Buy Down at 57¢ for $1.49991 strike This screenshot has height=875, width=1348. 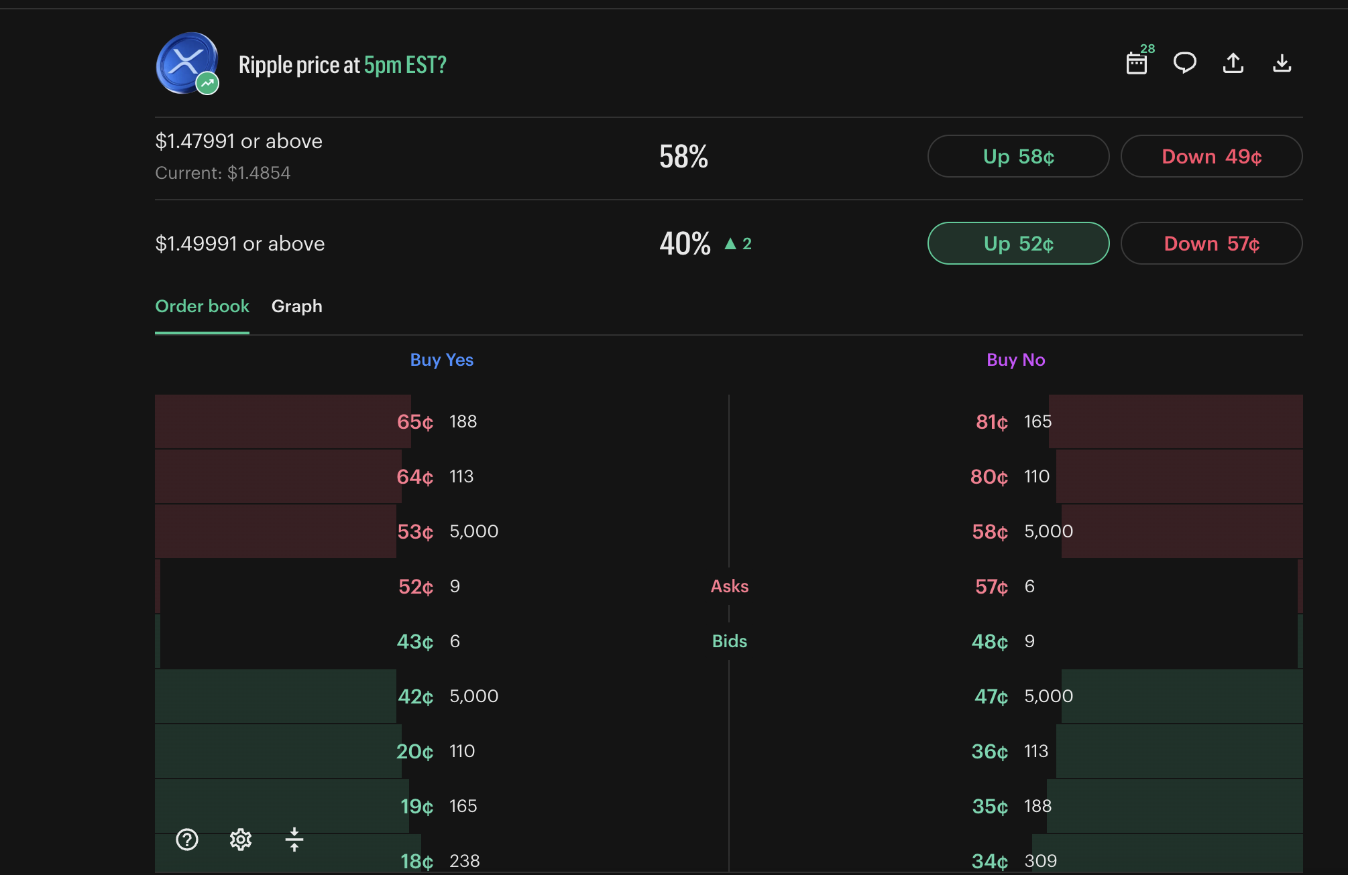pyautogui.click(x=1211, y=243)
